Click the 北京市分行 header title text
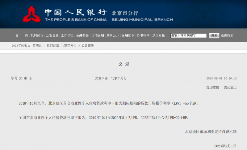The width and height of the screenshot is (247, 150). 125,13
